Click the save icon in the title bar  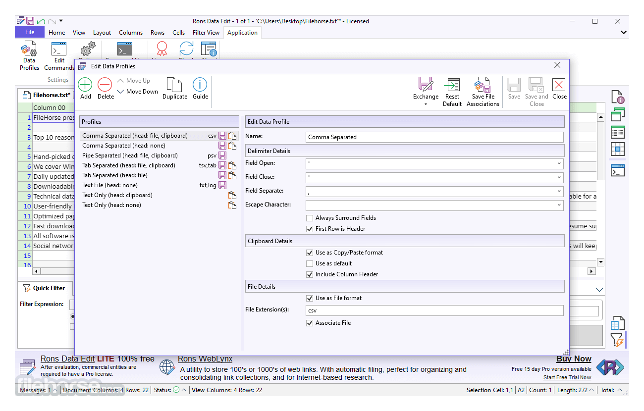point(31,21)
